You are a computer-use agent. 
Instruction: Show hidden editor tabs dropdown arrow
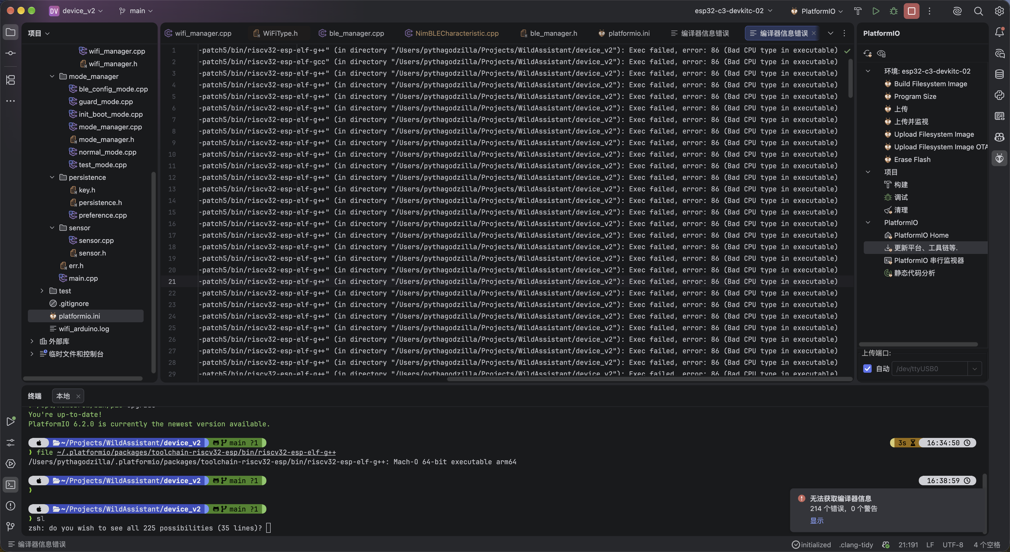coord(830,33)
